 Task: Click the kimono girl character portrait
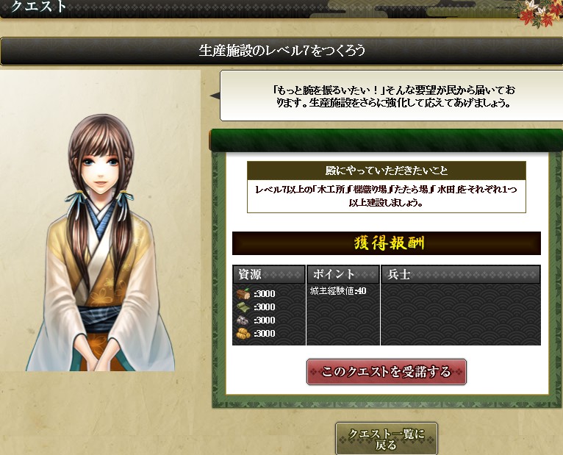pos(100,243)
